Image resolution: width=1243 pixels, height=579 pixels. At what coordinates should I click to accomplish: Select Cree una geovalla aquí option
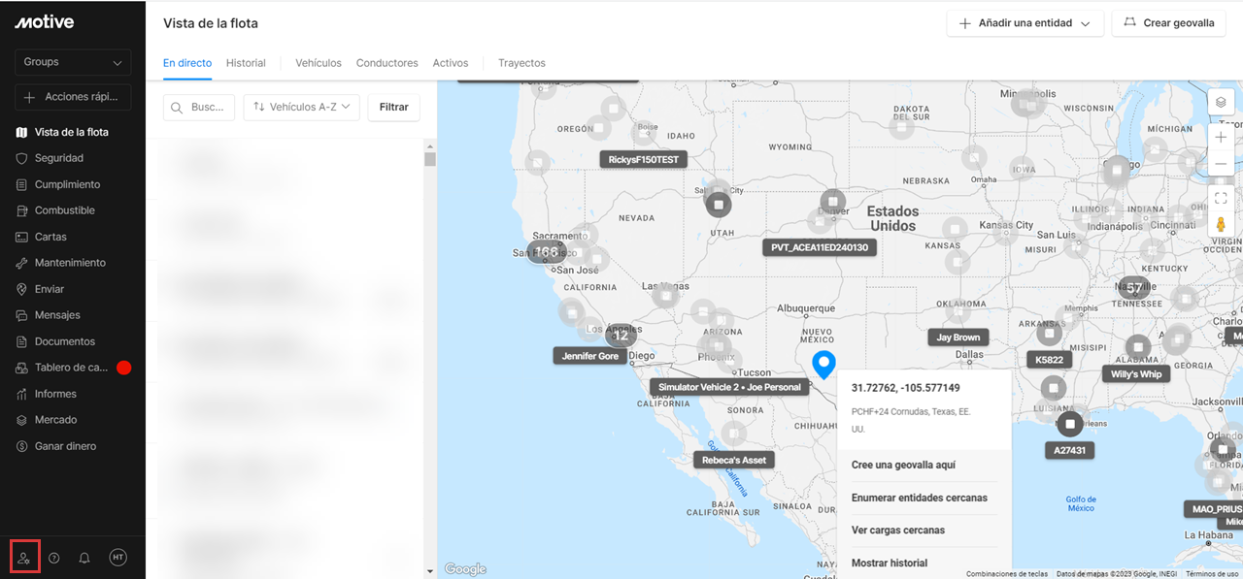point(903,465)
